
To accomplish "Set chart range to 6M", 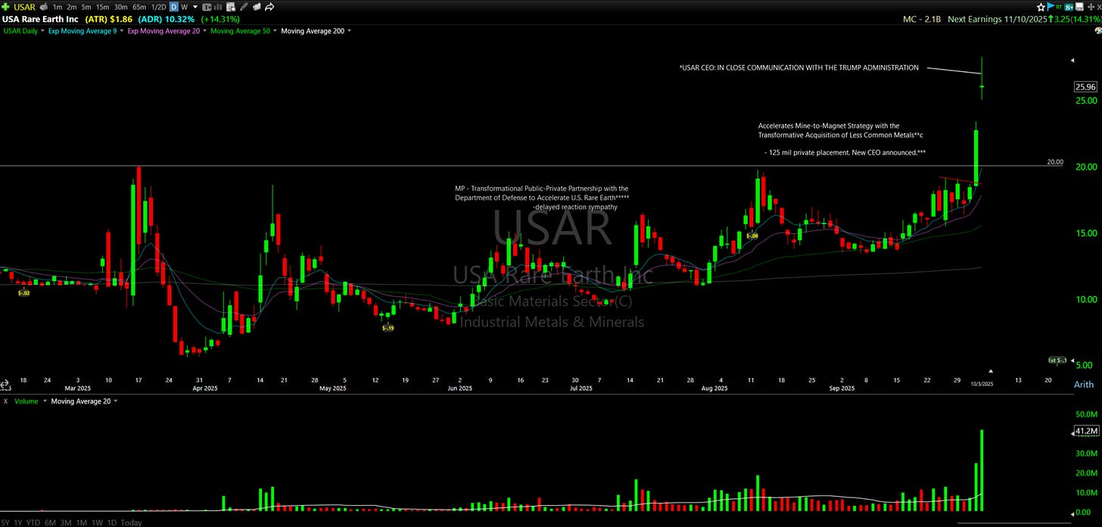I will pos(50,522).
